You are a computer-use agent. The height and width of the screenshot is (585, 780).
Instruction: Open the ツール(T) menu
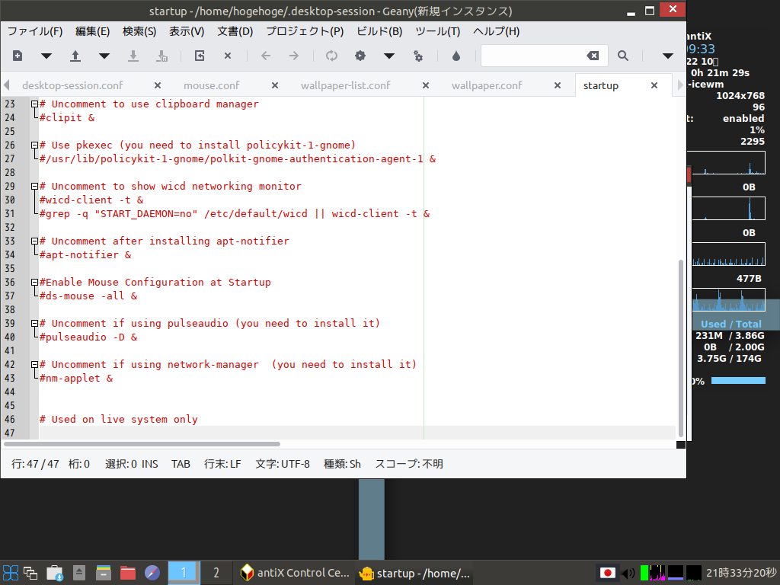point(438,31)
